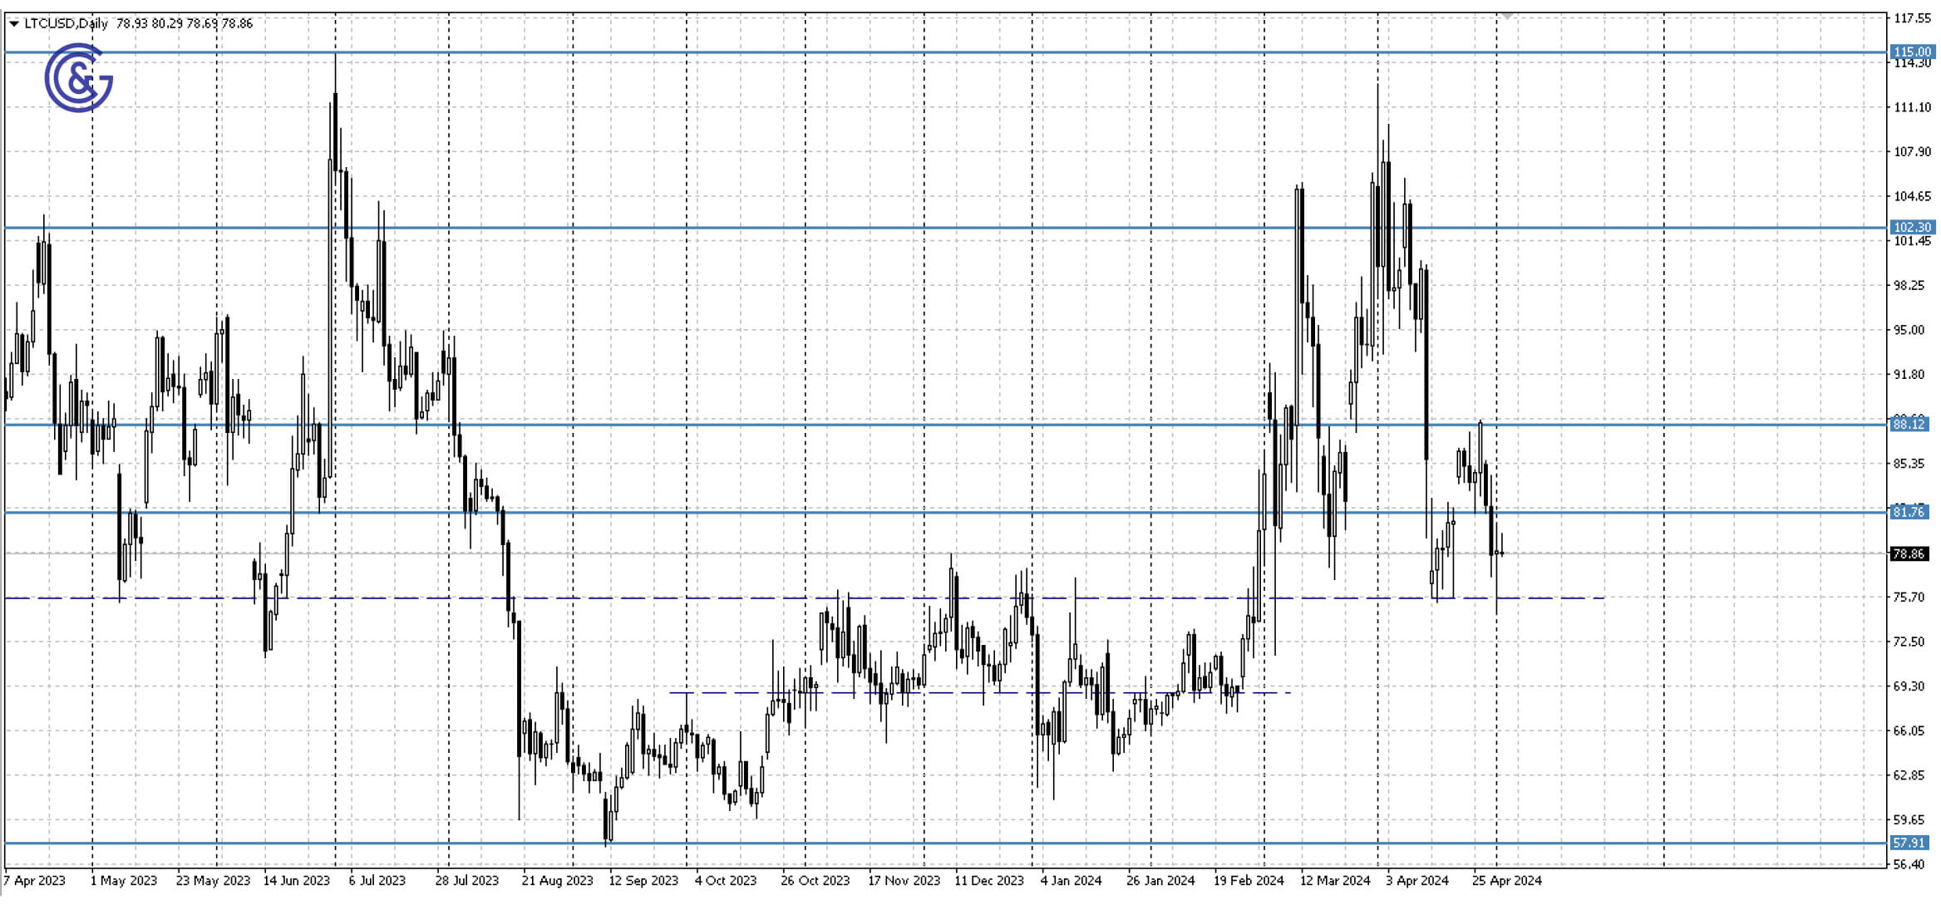The width and height of the screenshot is (1941, 905).
Task: Click the 117.55 top price scale value
Action: [1911, 18]
